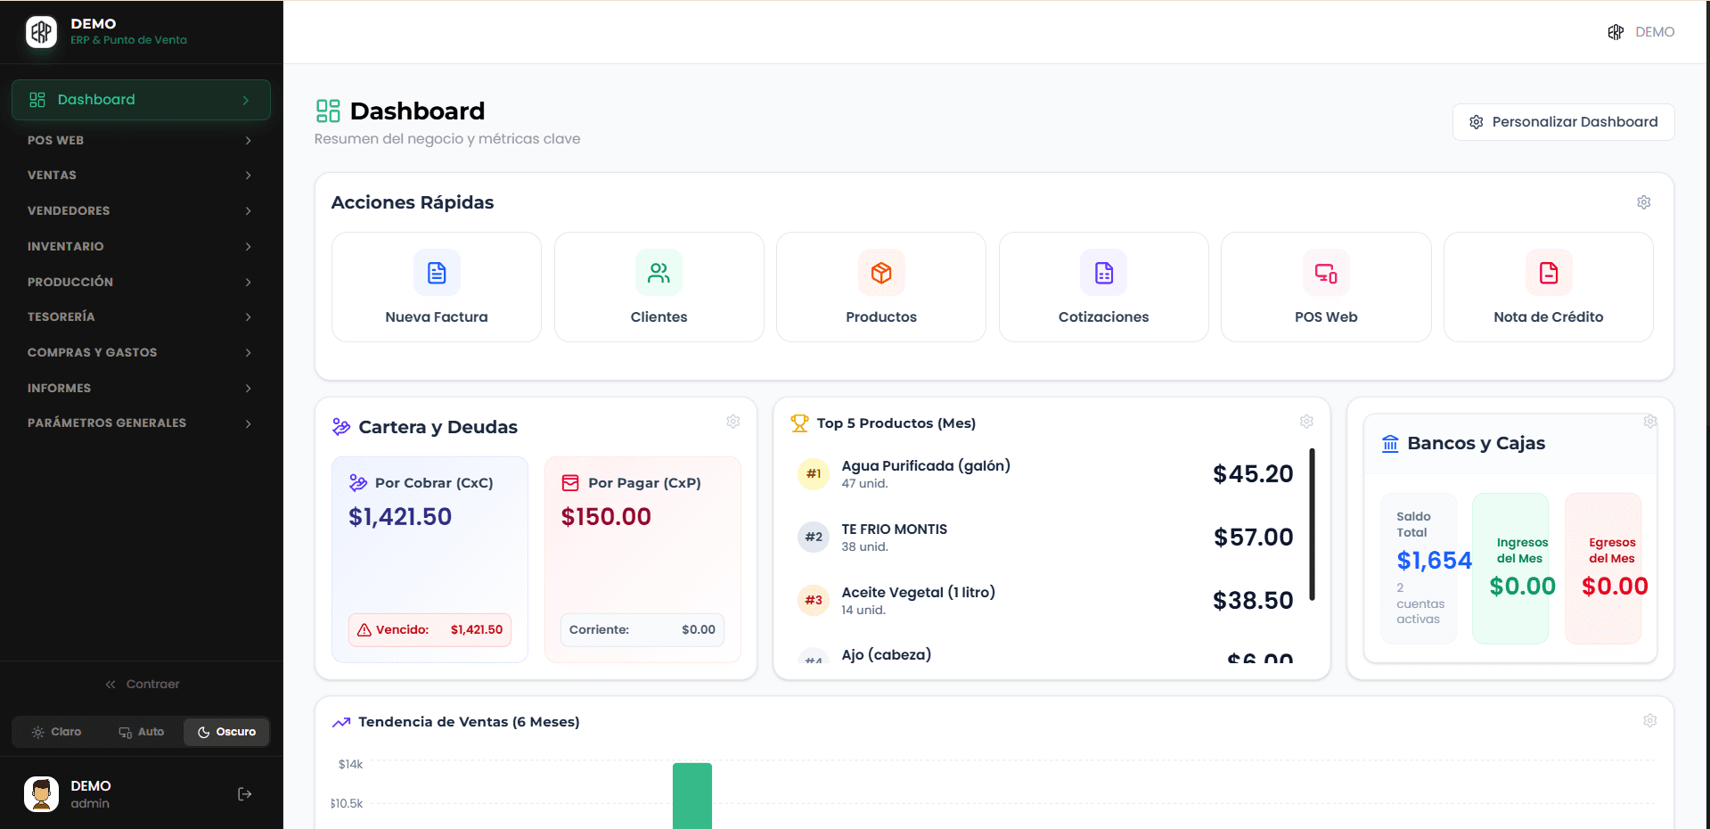
Task: Expand the INFORMES sidebar chevron
Action: click(248, 389)
